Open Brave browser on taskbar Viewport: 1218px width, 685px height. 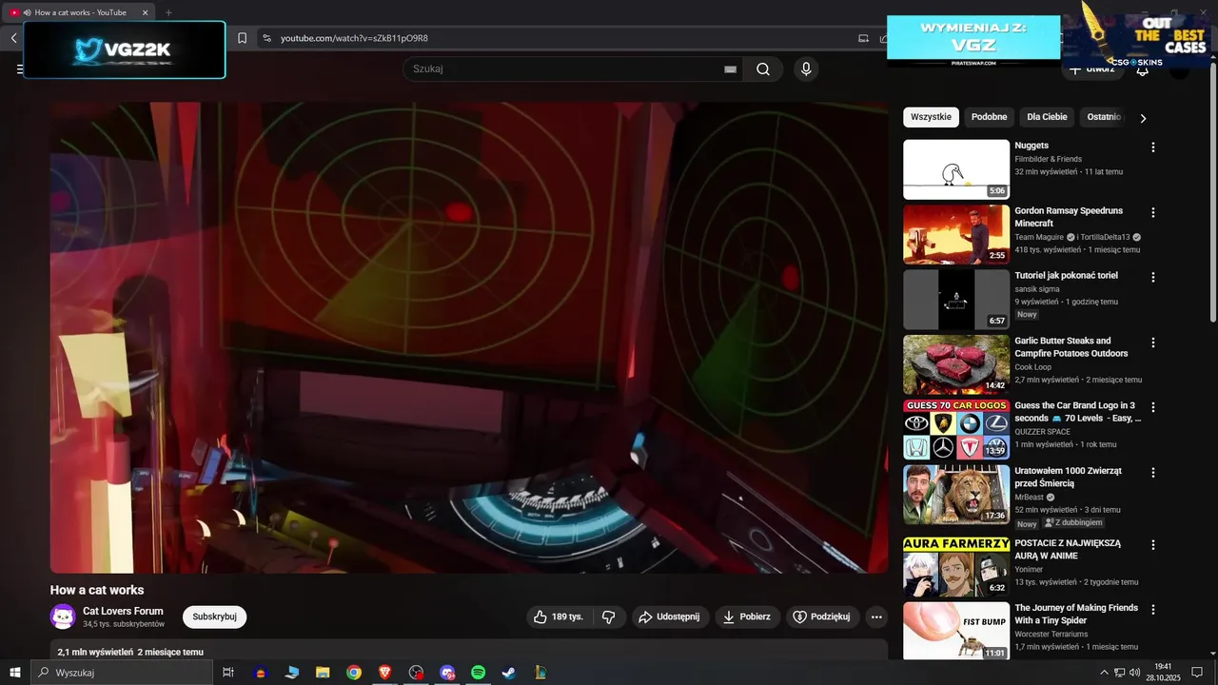click(384, 673)
